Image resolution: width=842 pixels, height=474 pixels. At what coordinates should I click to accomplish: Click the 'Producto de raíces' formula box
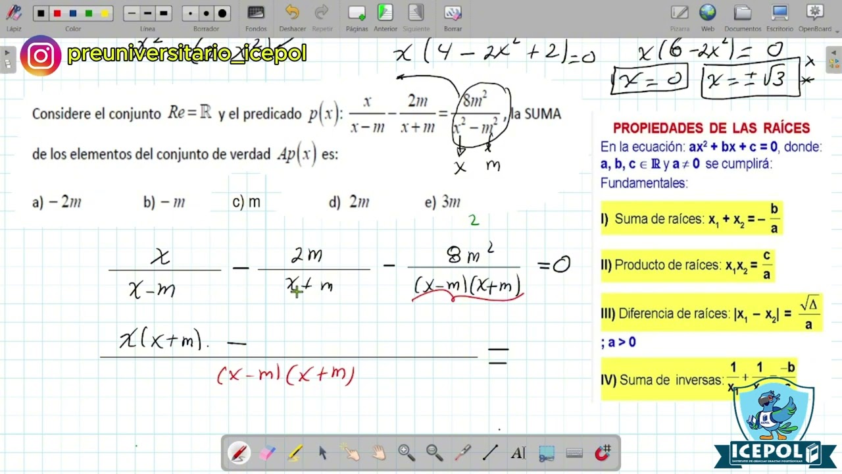(687, 265)
